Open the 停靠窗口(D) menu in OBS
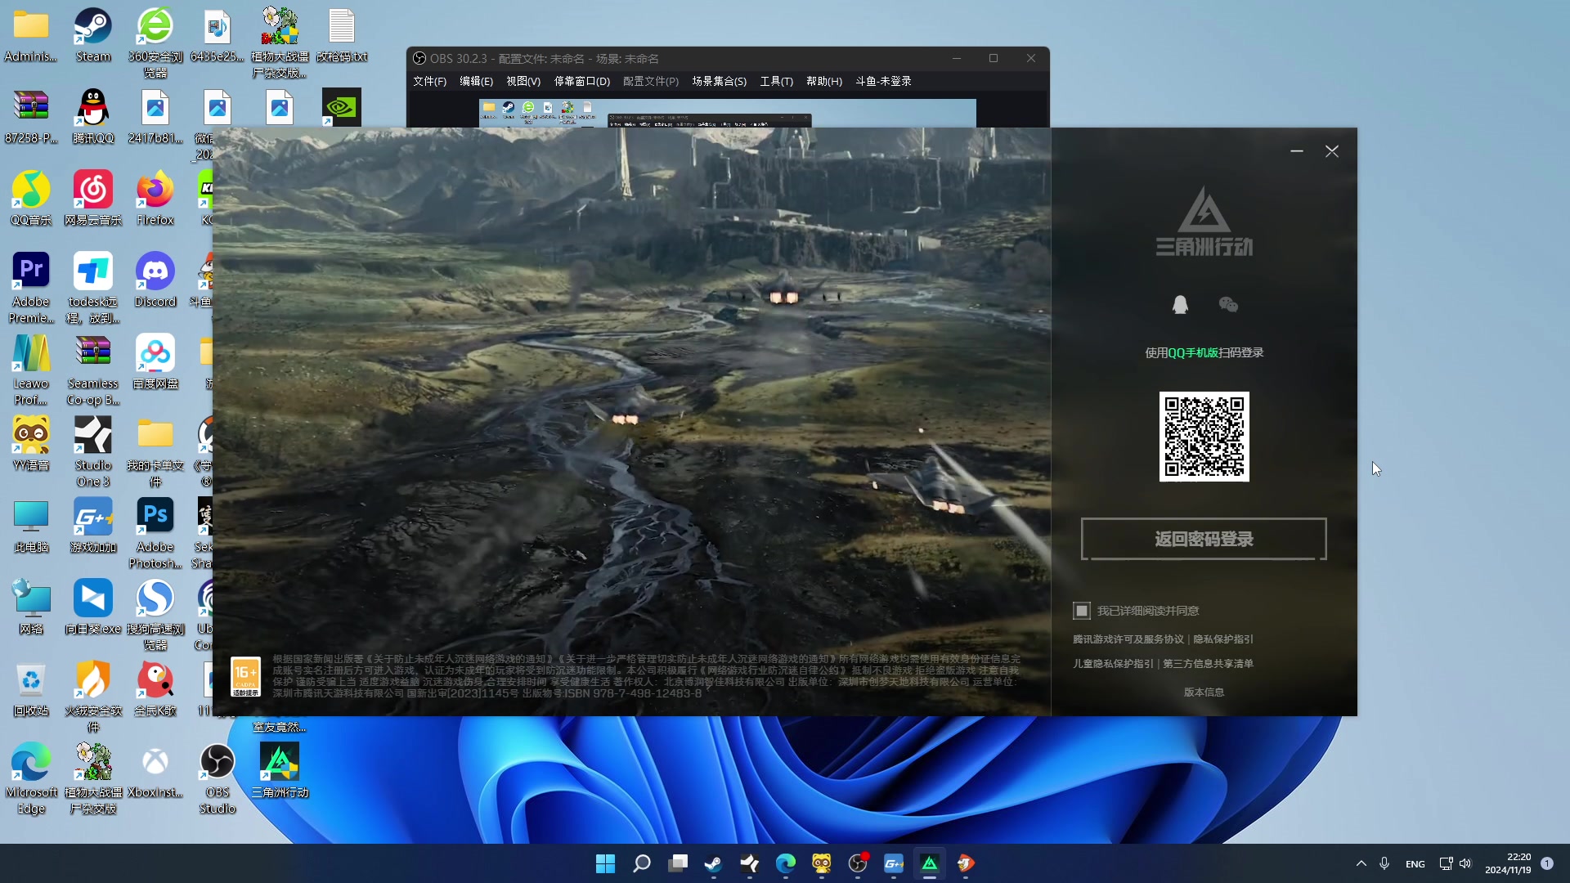Screen dimensions: 1570x883 click(x=582, y=81)
